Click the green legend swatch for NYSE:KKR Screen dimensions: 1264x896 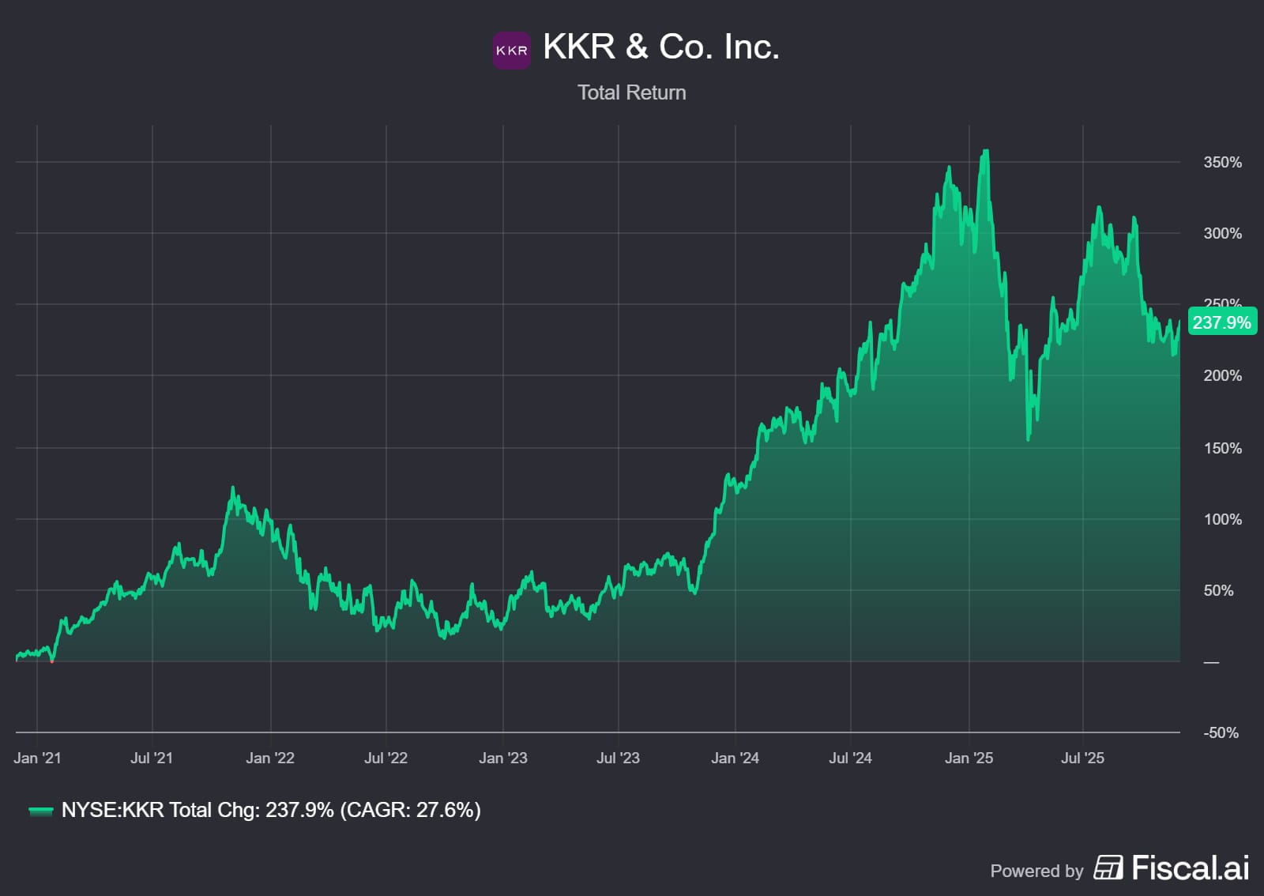(40, 811)
